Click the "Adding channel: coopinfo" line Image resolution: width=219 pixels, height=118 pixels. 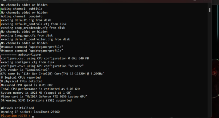pos(22,16)
